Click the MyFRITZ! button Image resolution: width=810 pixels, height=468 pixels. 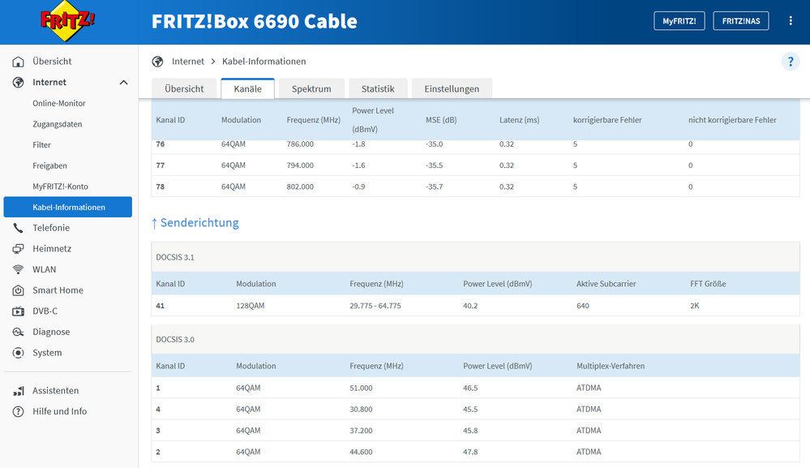[679, 20]
